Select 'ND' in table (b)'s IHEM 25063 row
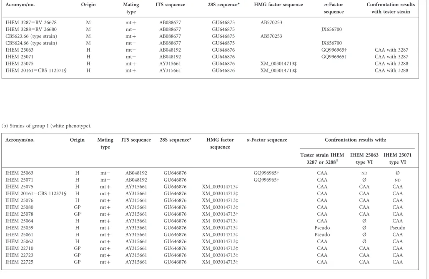The width and height of the screenshot is (429, 279). click(x=364, y=173)
